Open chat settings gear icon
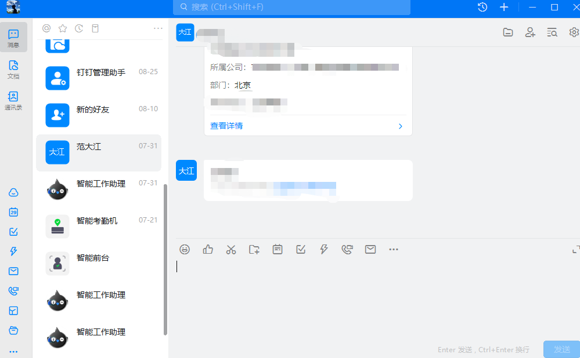This screenshot has height=358, width=580. tap(574, 32)
